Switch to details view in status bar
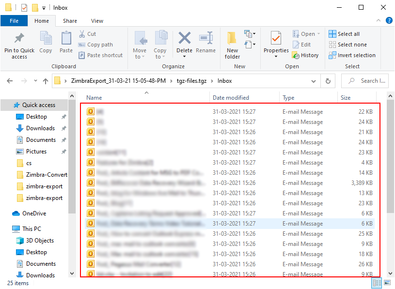The image size is (395, 289). 377,283
